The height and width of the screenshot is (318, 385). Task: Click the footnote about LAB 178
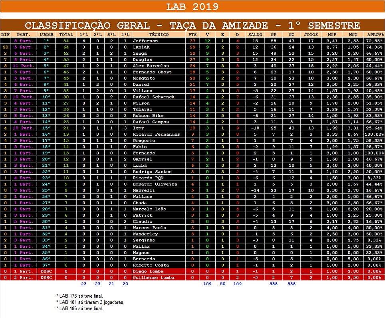click(79, 296)
